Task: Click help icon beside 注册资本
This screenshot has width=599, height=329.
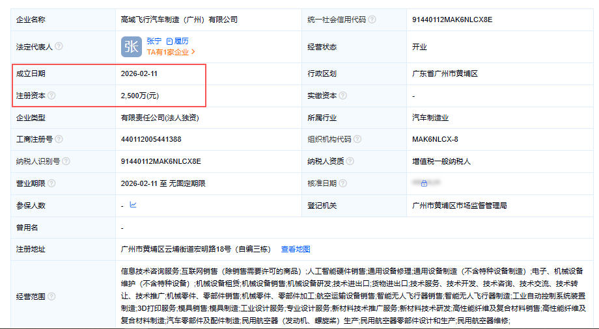Action: click(51, 96)
